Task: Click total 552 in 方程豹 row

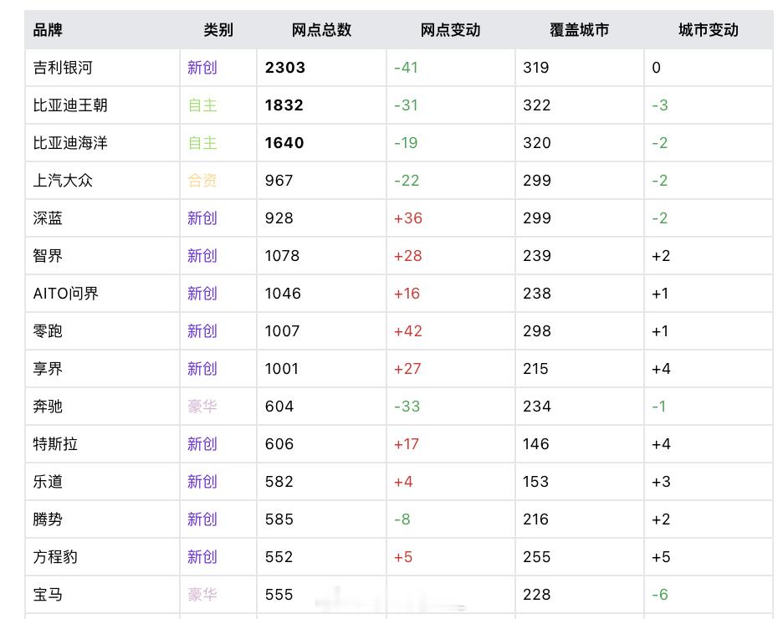Action: point(279,557)
